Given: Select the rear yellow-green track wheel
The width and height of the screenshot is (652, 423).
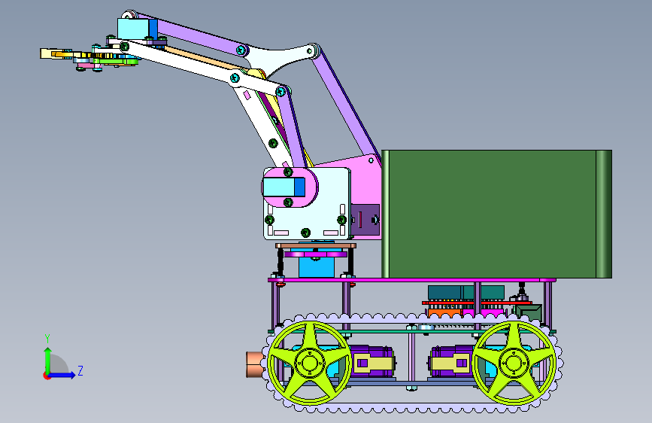Looking at the screenshot, I should 514,363.
